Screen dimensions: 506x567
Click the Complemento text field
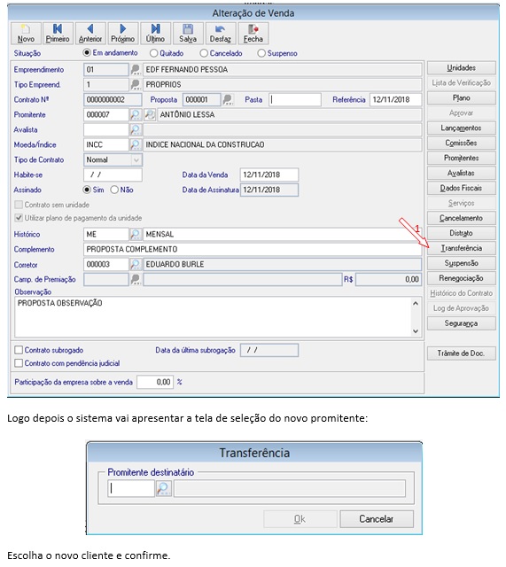(253, 249)
